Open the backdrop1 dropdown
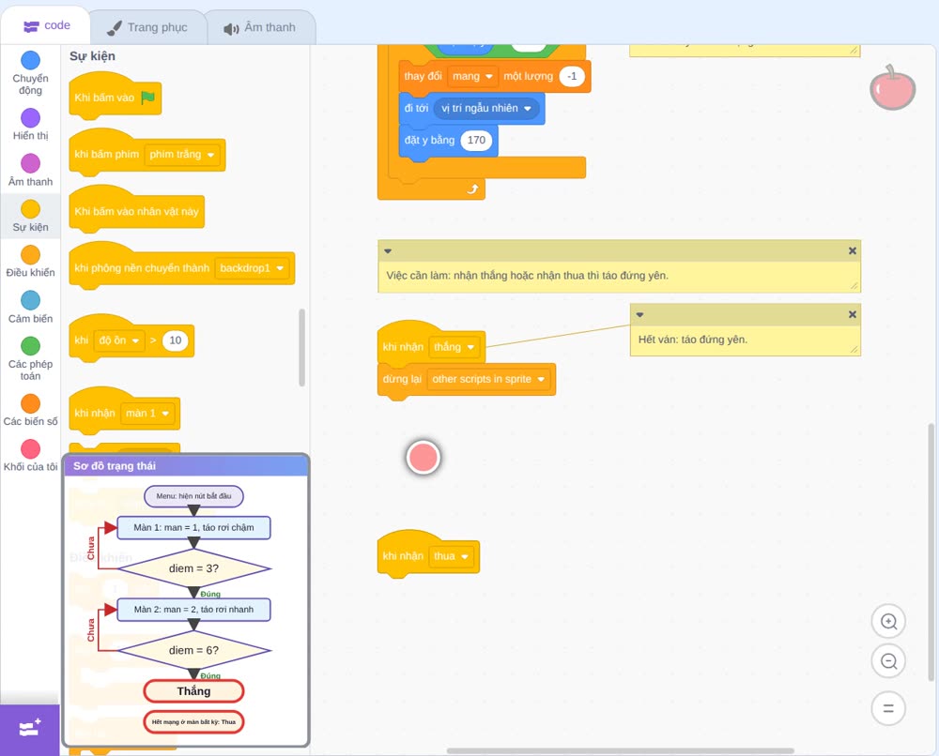Viewport: 939px width, 756px height. point(252,268)
